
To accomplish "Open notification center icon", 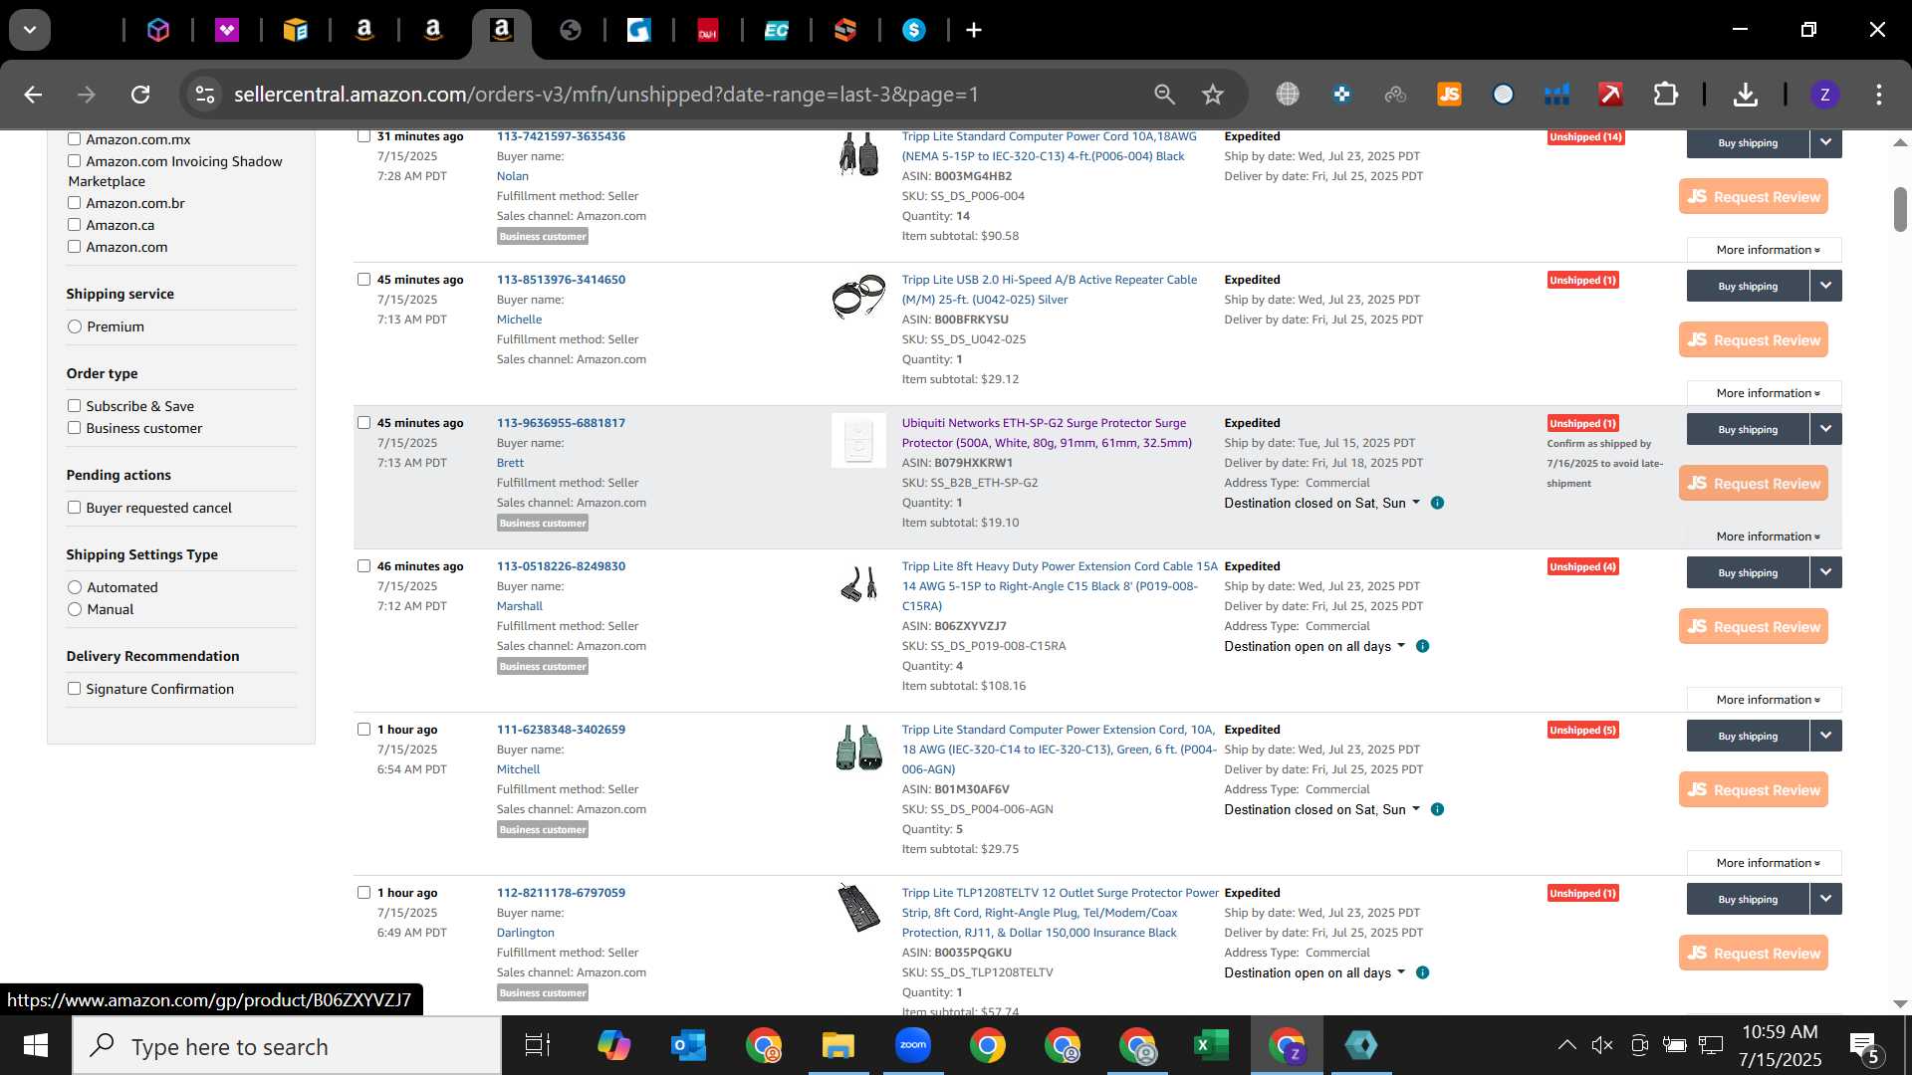I will tap(1864, 1046).
